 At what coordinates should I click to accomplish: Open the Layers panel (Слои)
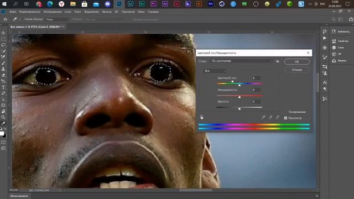(x=338, y=48)
